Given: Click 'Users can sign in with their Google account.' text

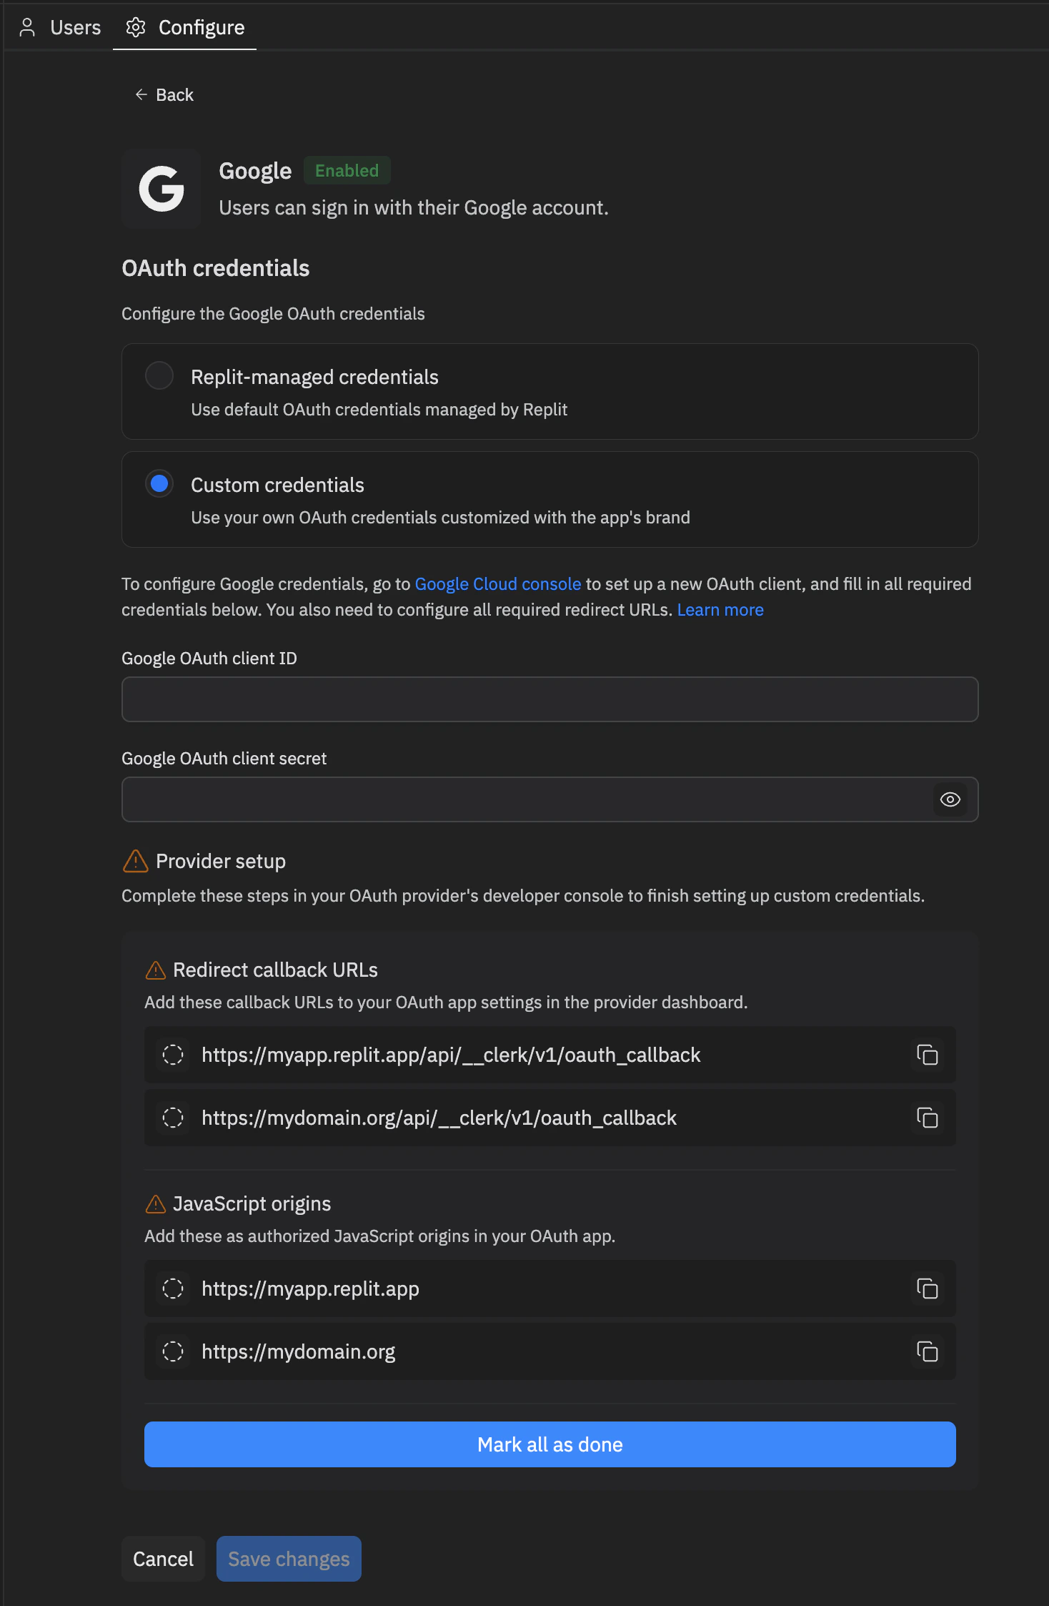Looking at the screenshot, I should coord(414,207).
